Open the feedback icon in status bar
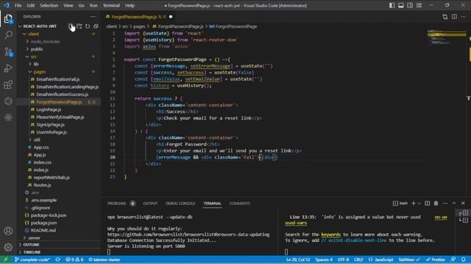The height and width of the screenshot is (264, 471). click(x=453, y=260)
